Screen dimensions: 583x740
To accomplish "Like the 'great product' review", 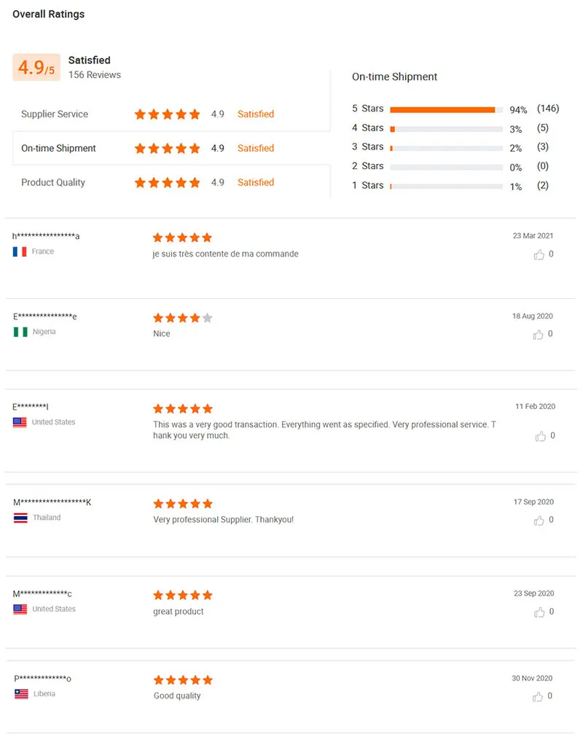I will 539,612.
